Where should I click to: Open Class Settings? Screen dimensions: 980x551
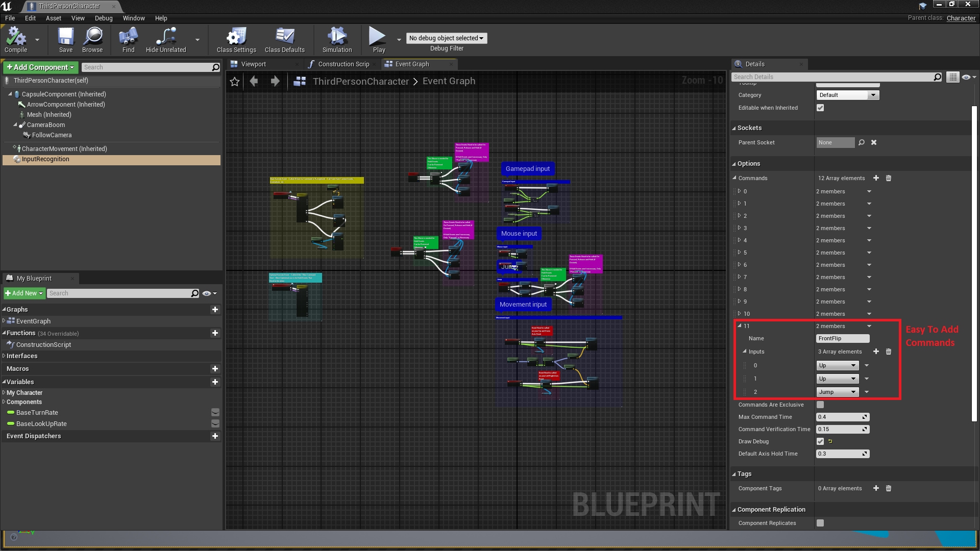[236, 40]
